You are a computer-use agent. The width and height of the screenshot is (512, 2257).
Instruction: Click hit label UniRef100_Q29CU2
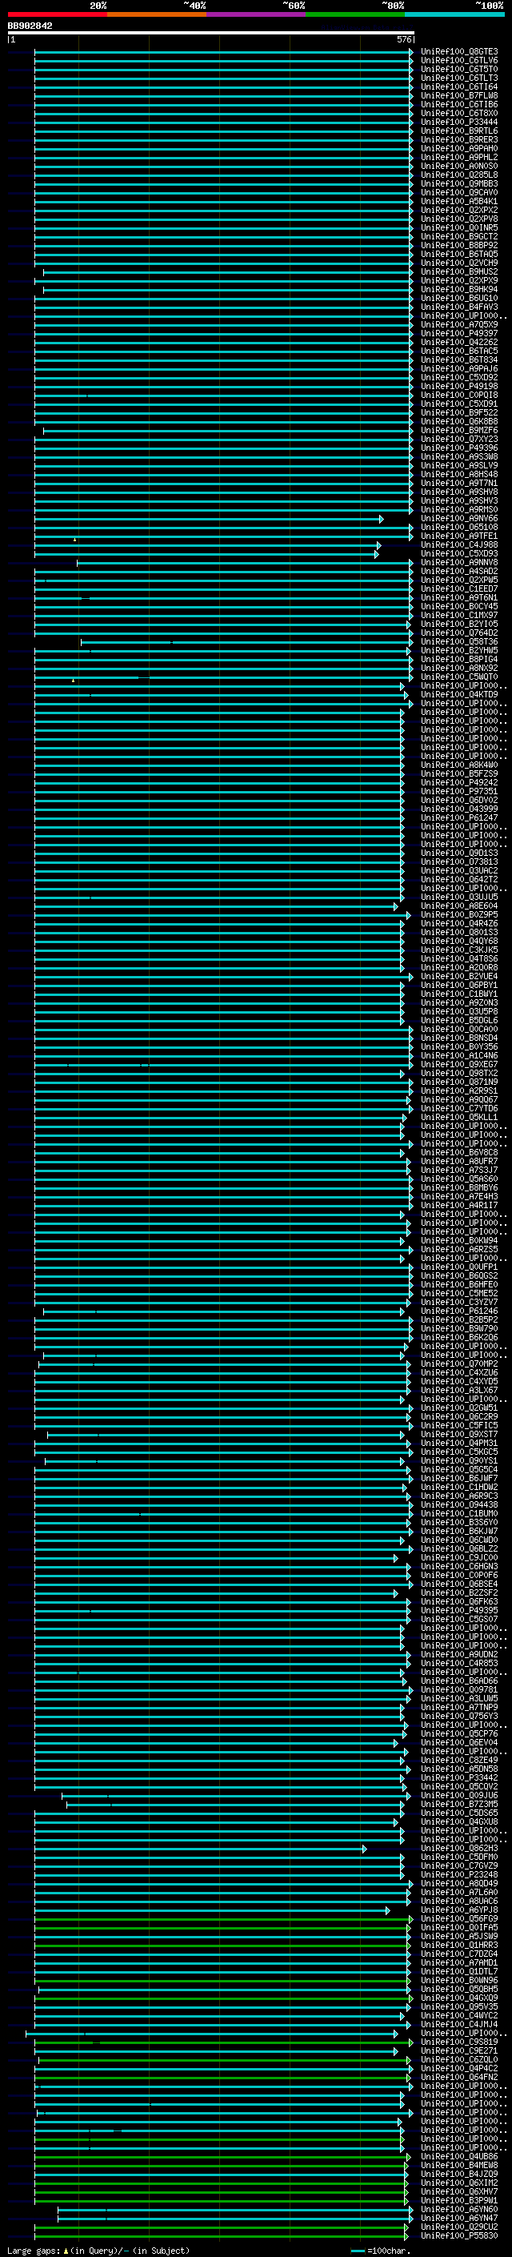pos(458,2227)
